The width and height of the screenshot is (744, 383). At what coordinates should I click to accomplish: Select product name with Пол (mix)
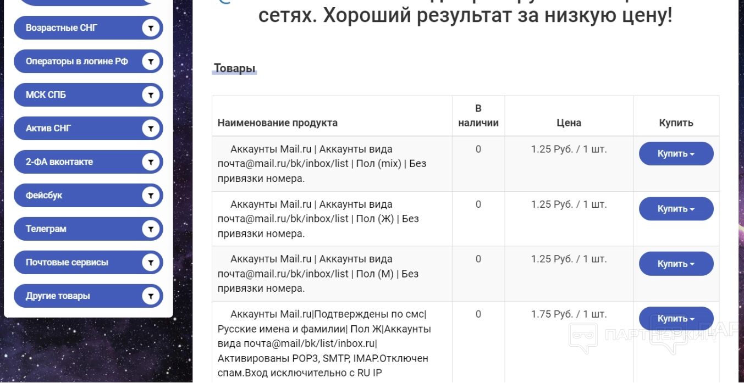[x=322, y=164]
